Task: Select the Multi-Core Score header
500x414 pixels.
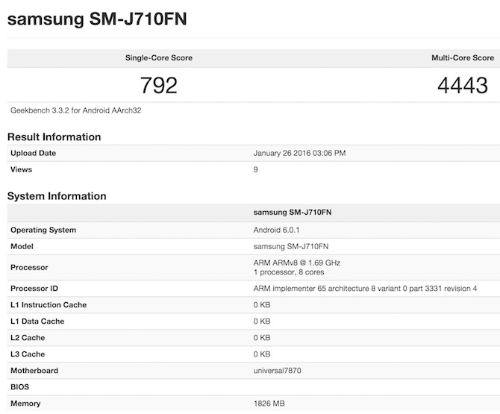Action: click(x=462, y=57)
